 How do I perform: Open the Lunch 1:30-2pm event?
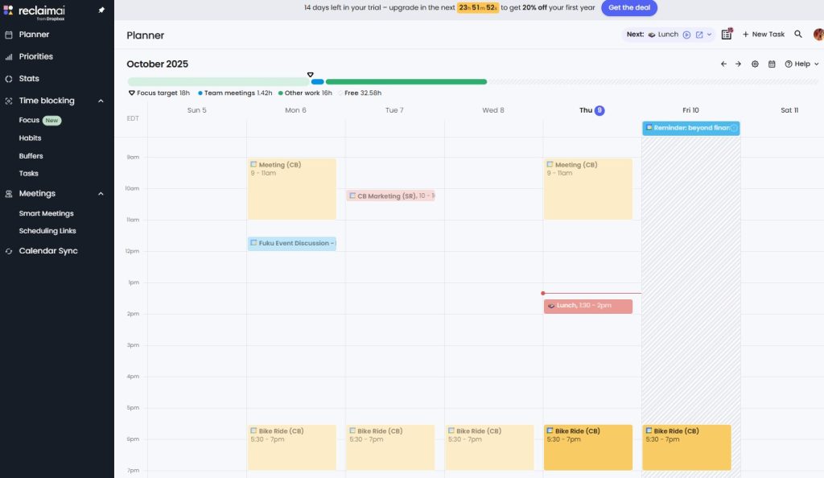pyautogui.click(x=588, y=307)
